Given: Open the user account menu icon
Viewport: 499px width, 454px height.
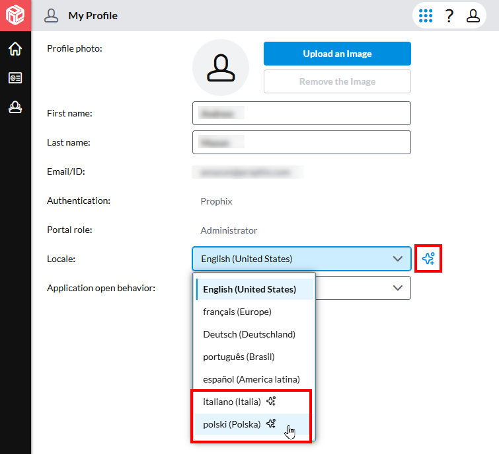Looking at the screenshot, I should (473, 16).
